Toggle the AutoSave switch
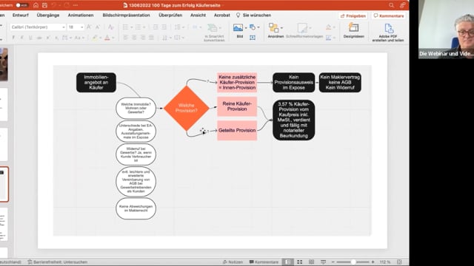The image size is (474, 266). pos(22,5)
